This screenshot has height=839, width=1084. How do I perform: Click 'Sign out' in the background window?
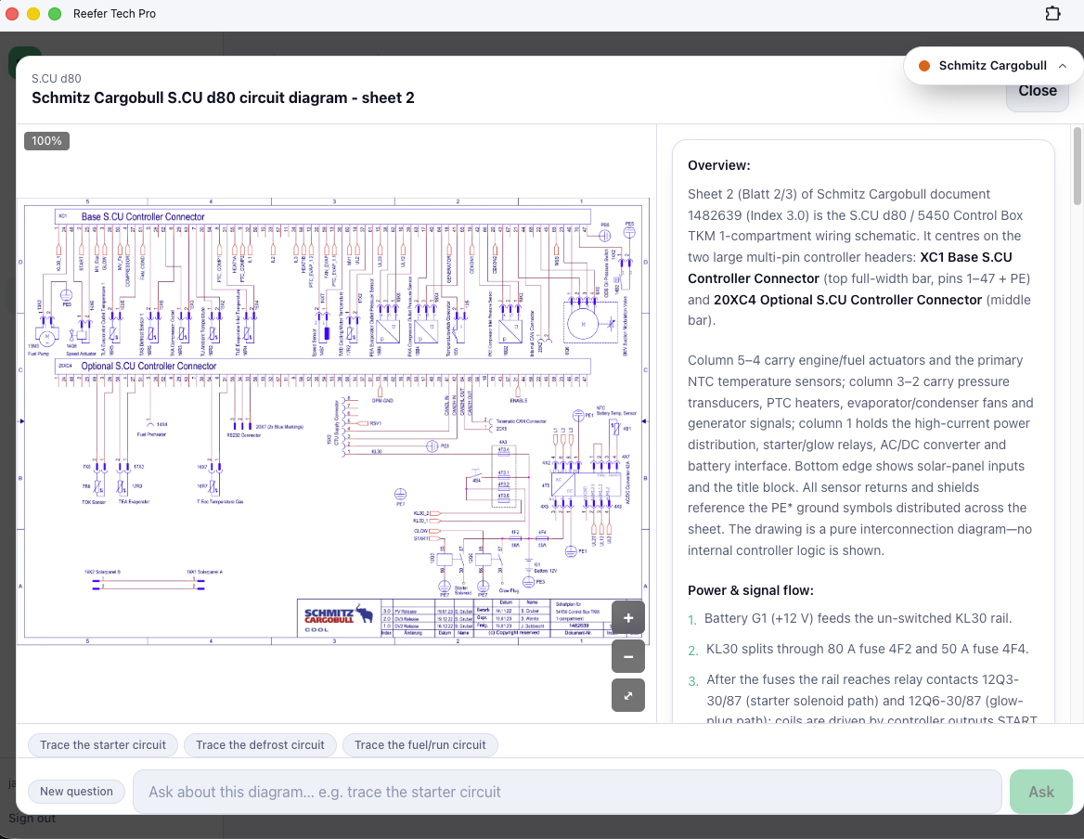pos(32,819)
